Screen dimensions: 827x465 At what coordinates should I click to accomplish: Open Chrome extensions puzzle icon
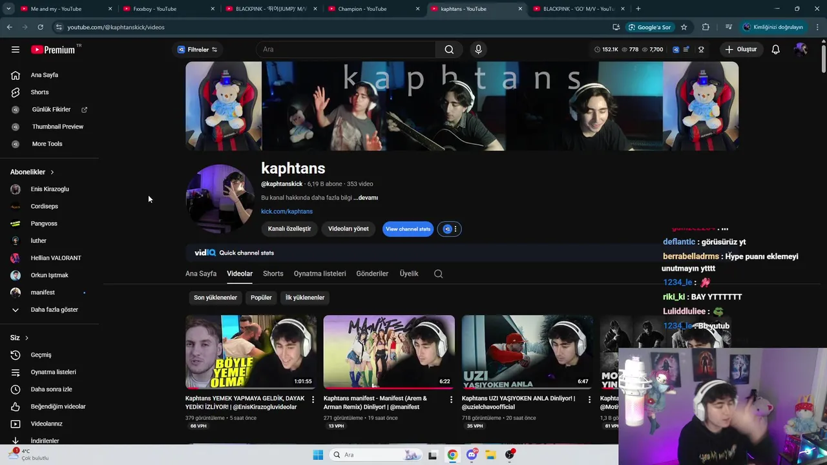[x=706, y=27]
